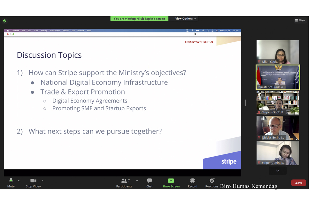Select Niluh Sagita video thumbnail
309x205 pixels.
pyautogui.click(x=278, y=52)
